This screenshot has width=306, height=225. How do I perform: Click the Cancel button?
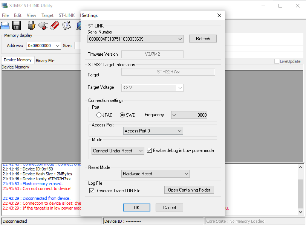[x=169, y=207]
